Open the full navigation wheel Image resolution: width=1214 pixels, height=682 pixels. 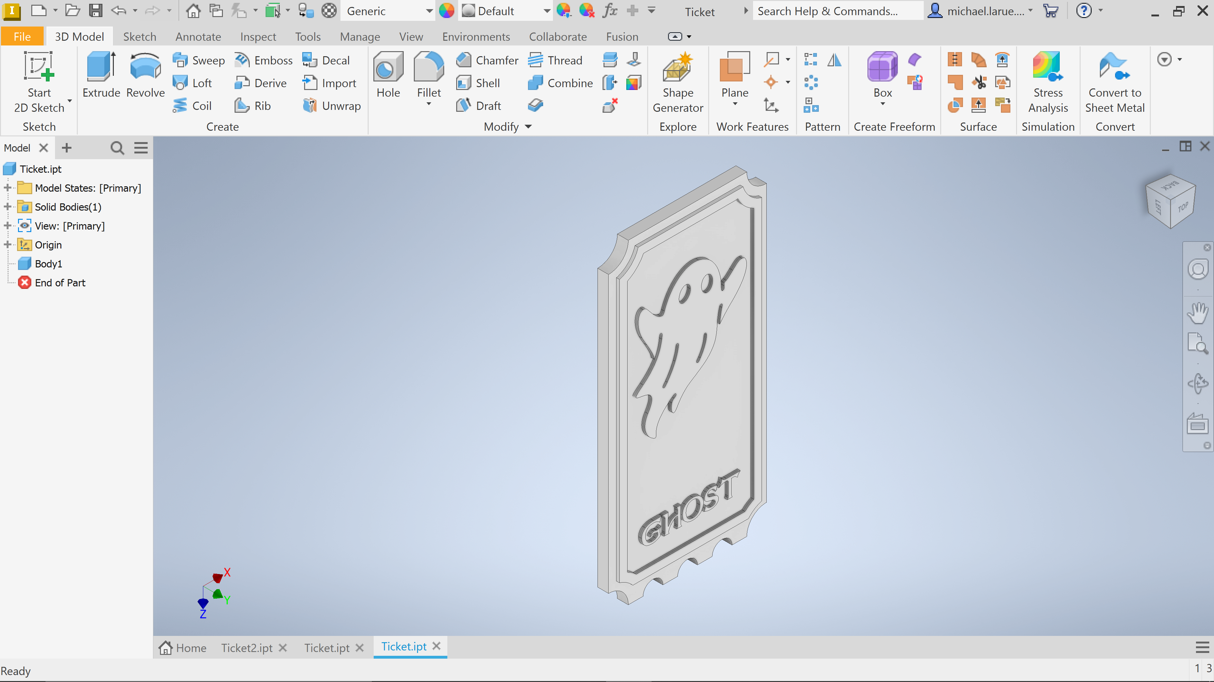coord(1198,270)
